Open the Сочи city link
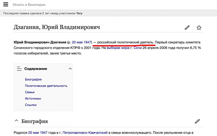Screen dimensions: 217x136 click(x=138, y=48)
